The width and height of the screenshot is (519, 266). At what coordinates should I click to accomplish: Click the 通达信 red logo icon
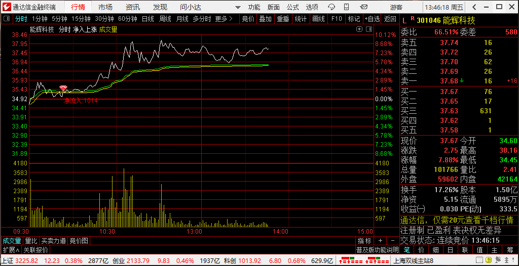pos(7,7)
